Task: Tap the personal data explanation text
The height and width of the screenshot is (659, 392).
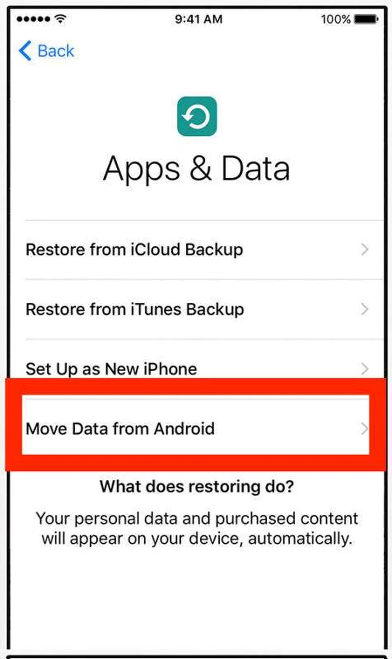Action: click(197, 528)
